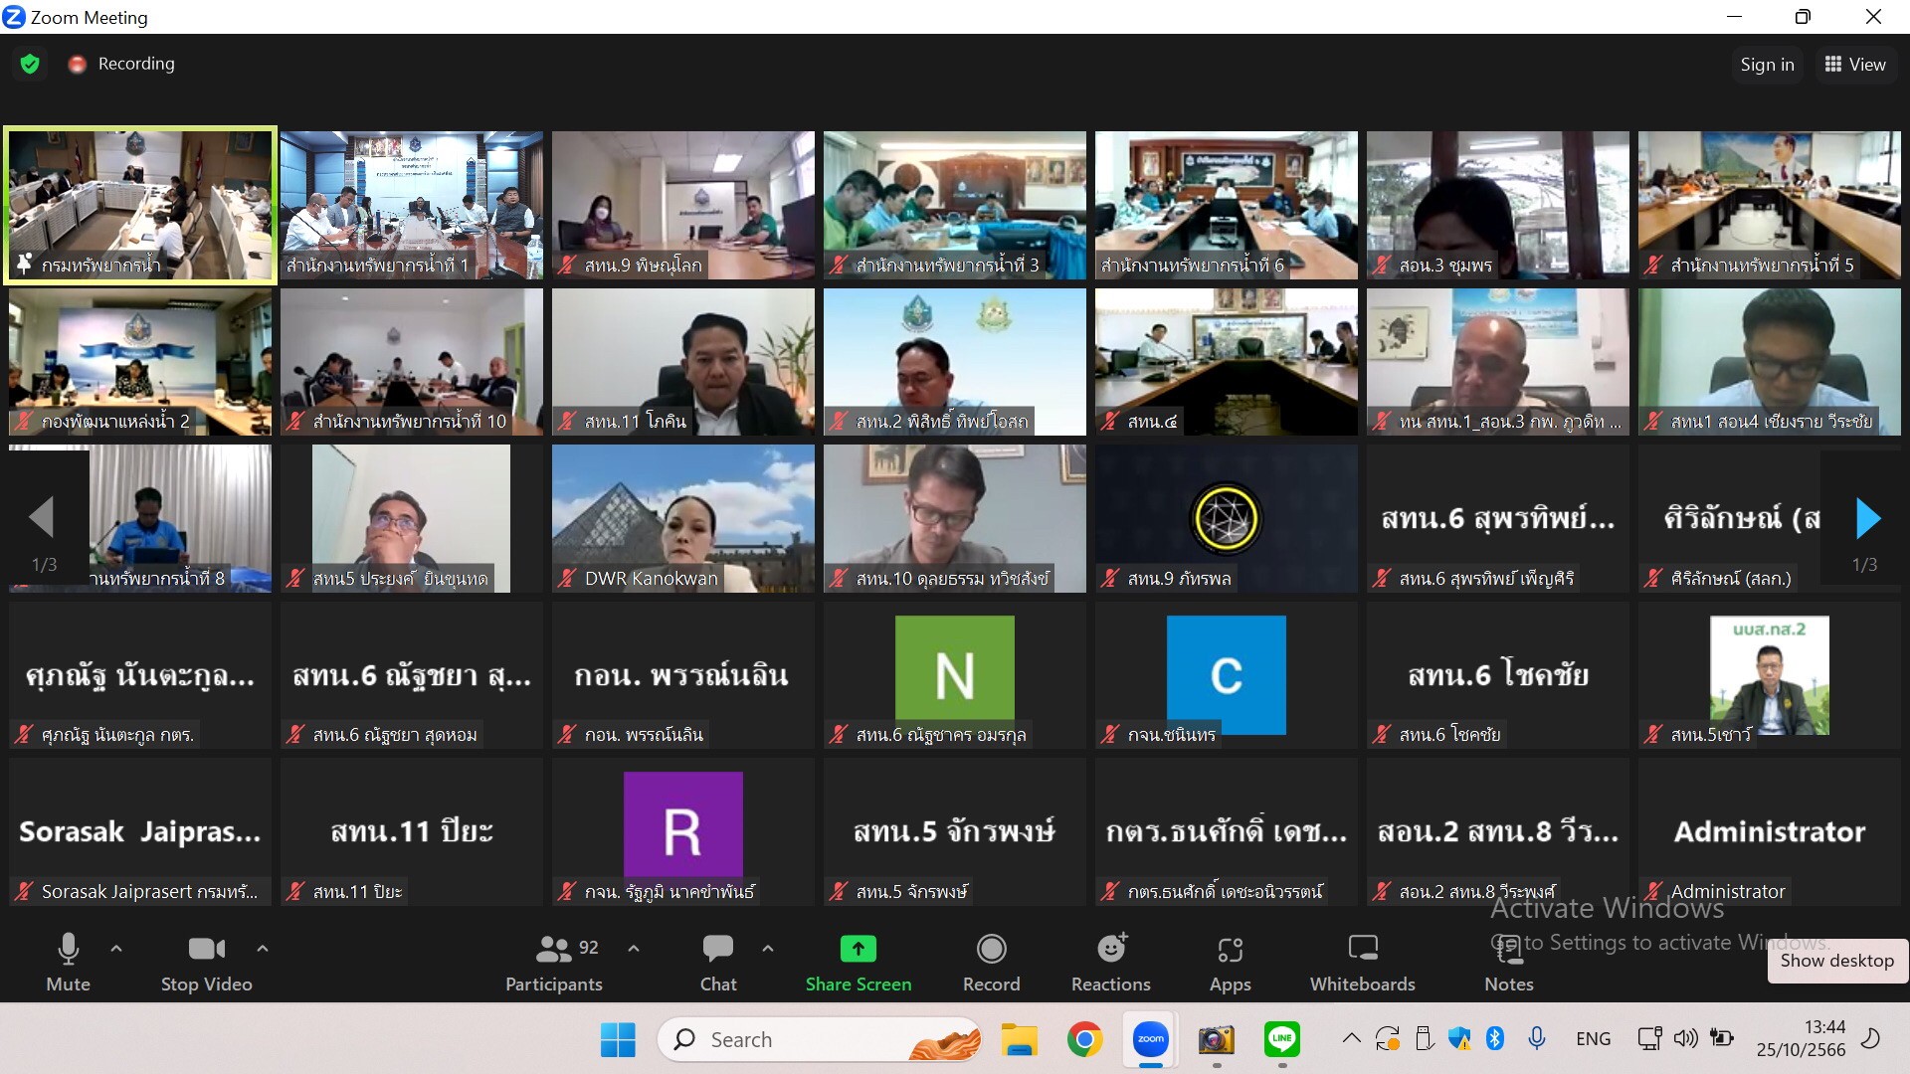The width and height of the screenshot is (1910, 1074).
Task: Click the Sign in button
Action: [x=1767, y=65]
